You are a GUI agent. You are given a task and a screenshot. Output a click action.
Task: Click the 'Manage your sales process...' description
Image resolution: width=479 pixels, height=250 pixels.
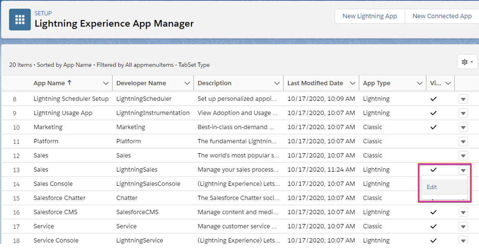238,170
